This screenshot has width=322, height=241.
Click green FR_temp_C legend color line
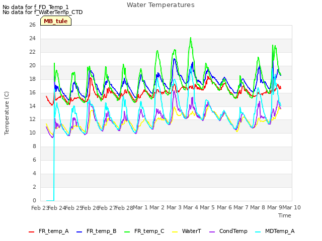(127, 232)
